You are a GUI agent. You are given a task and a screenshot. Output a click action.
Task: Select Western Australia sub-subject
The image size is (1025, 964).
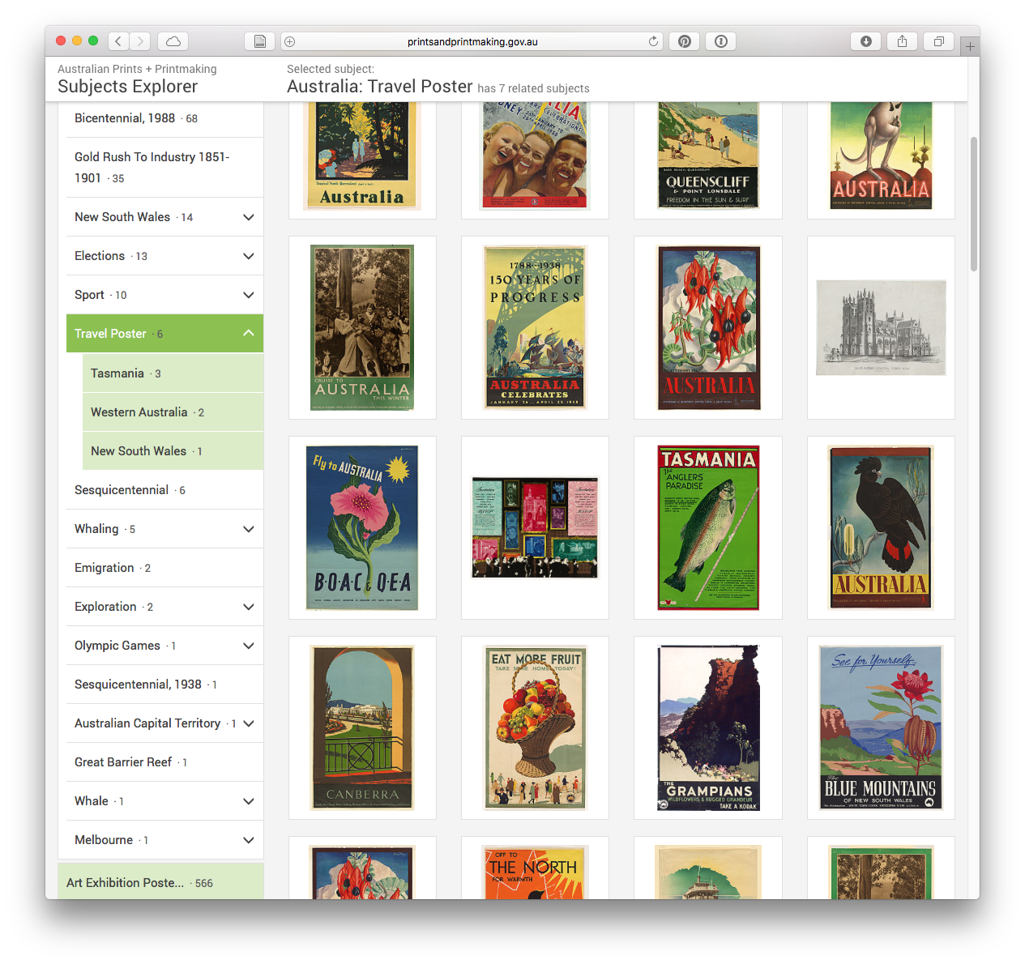coord(173,412)
